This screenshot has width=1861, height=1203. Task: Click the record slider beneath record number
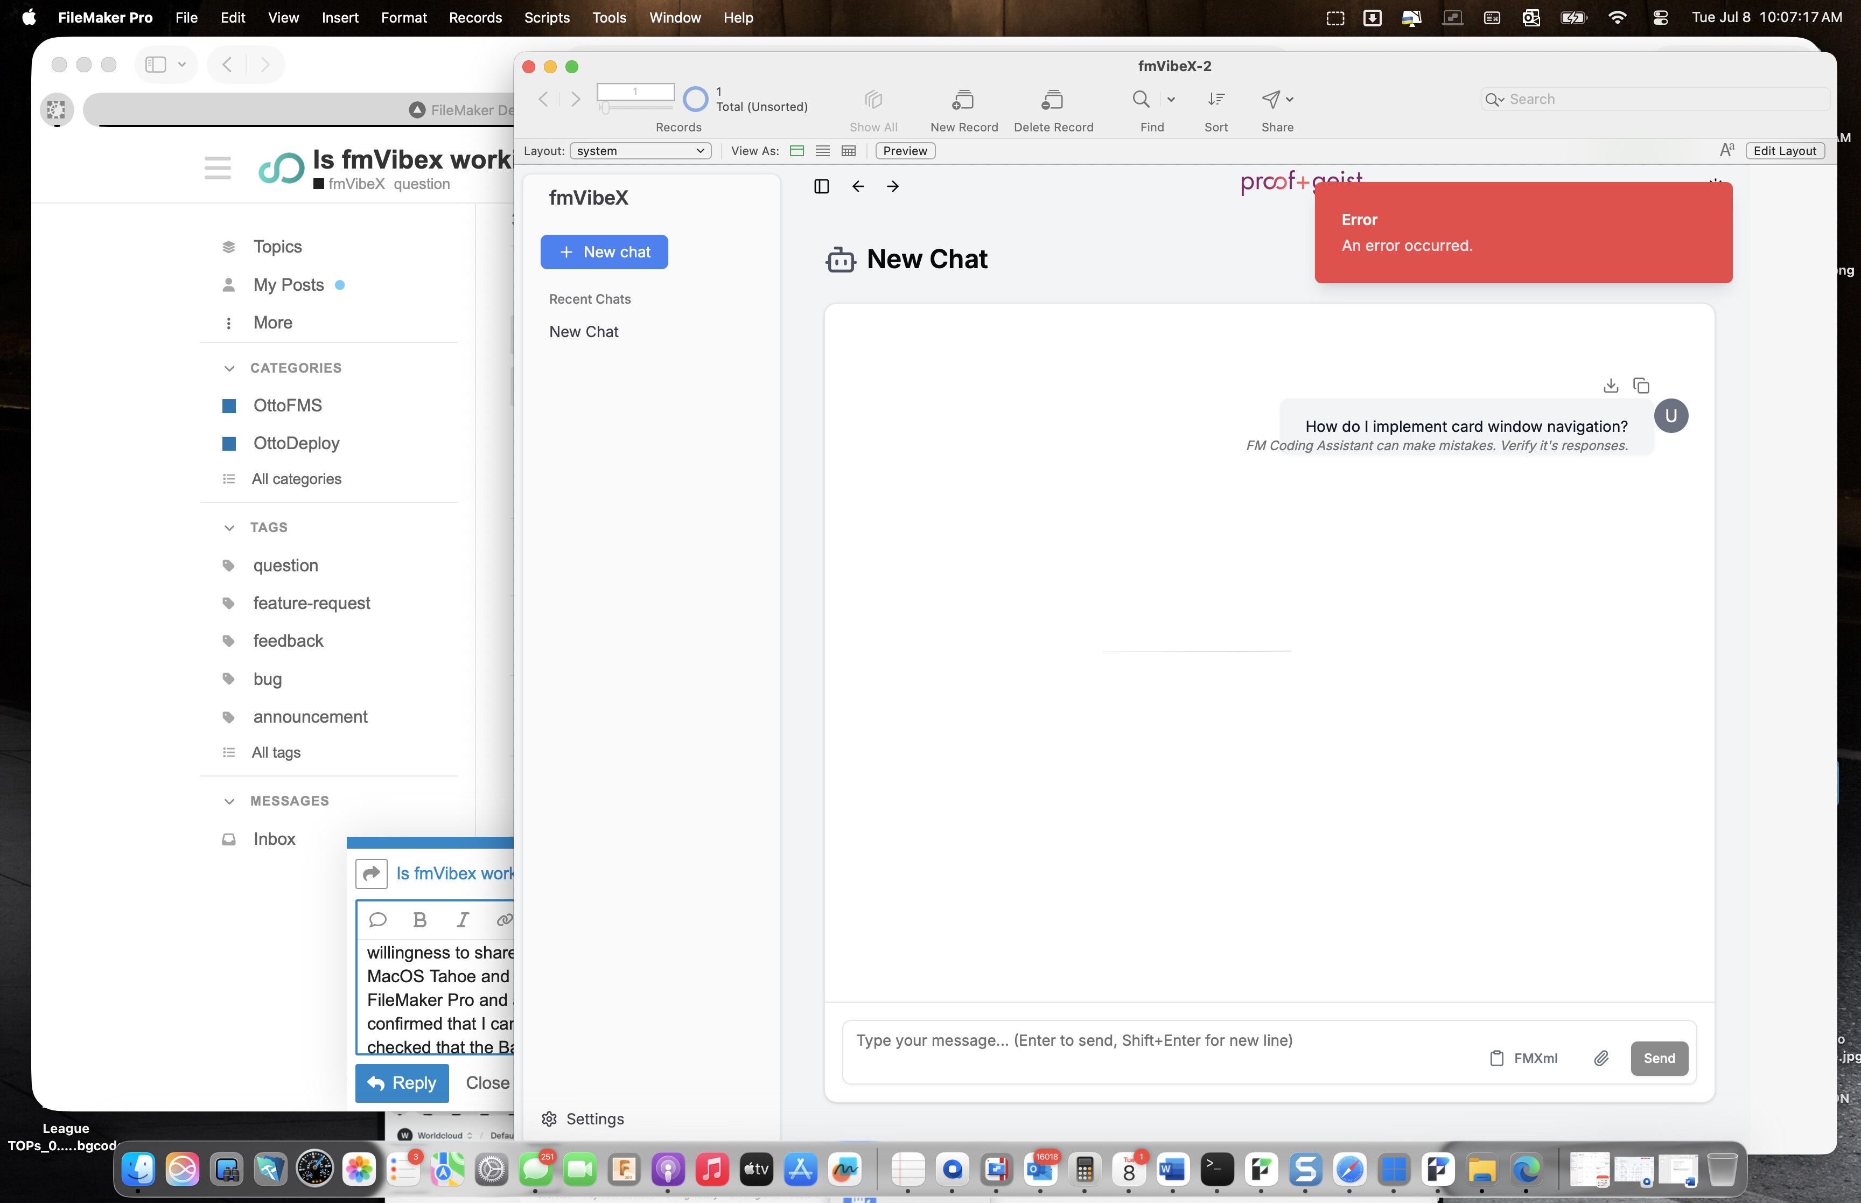pos(635,108)
